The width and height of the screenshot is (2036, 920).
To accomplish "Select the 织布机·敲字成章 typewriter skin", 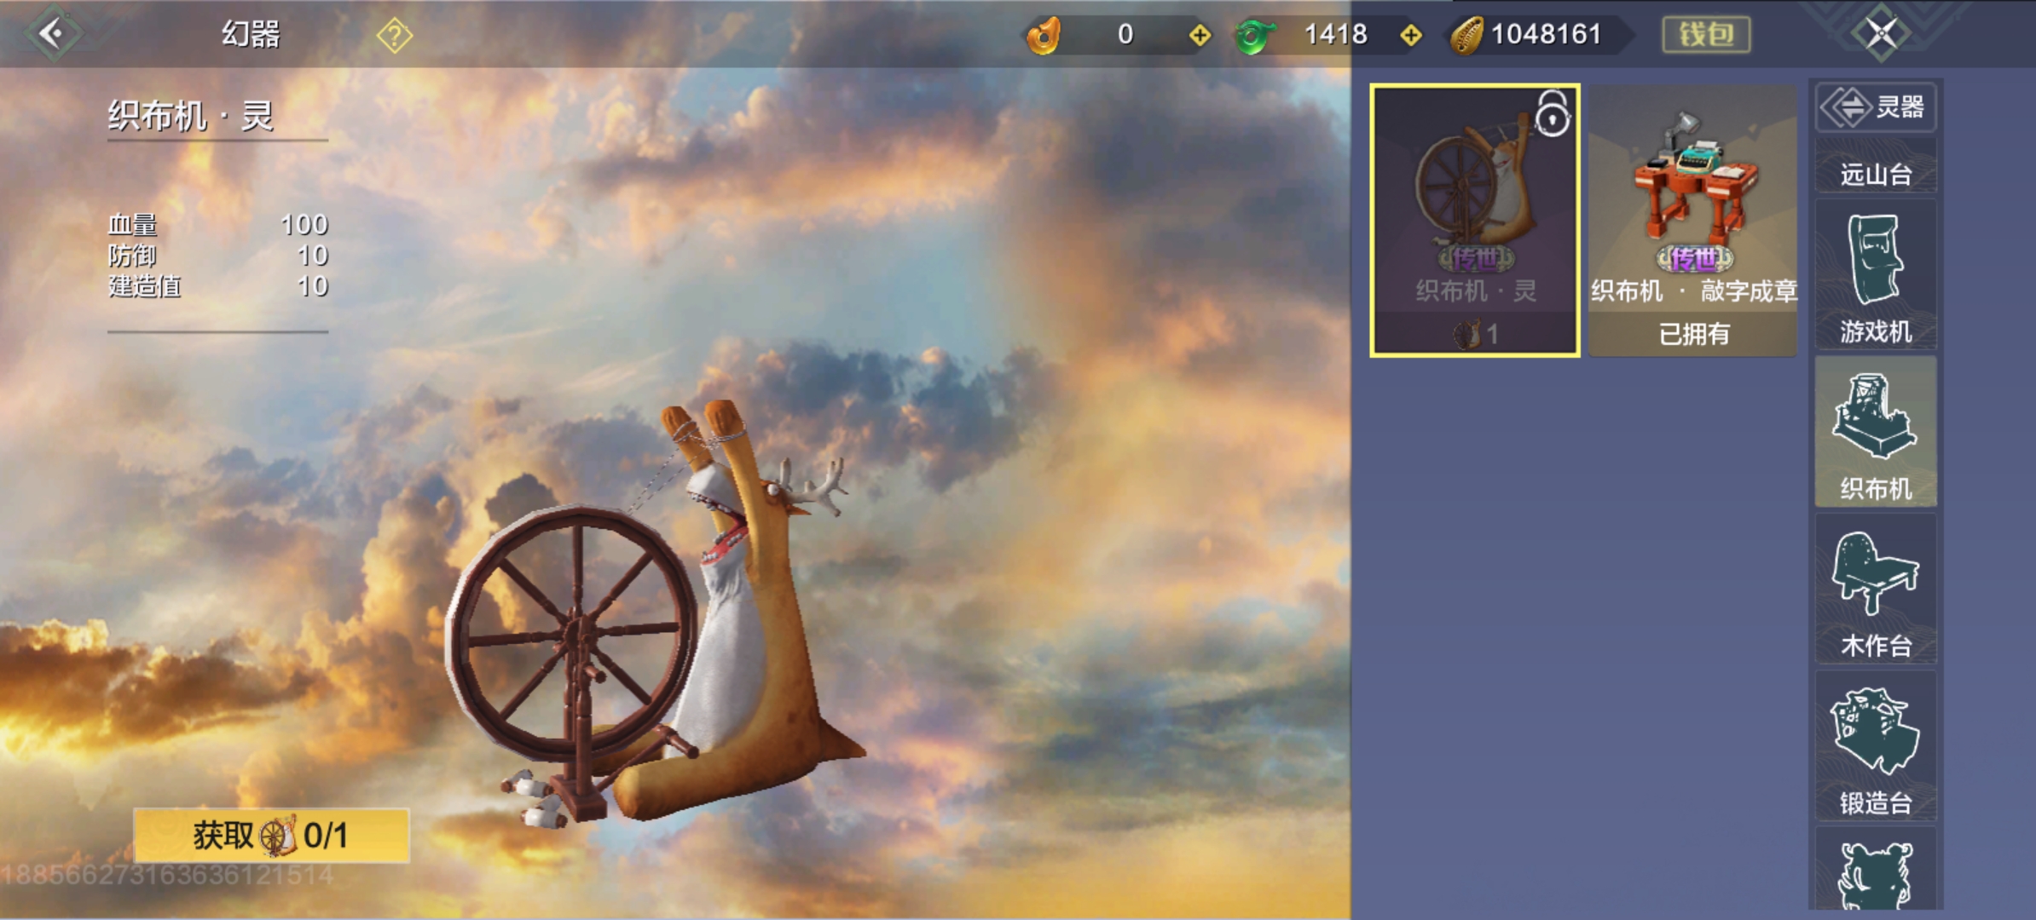I will [x=1692, y=220].
